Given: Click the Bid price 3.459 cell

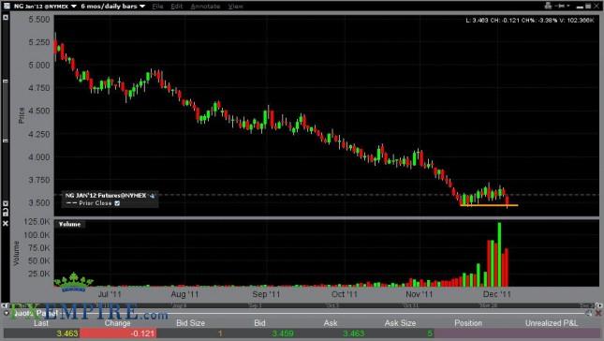Looking at the screenshot, I should click(283, 334).
